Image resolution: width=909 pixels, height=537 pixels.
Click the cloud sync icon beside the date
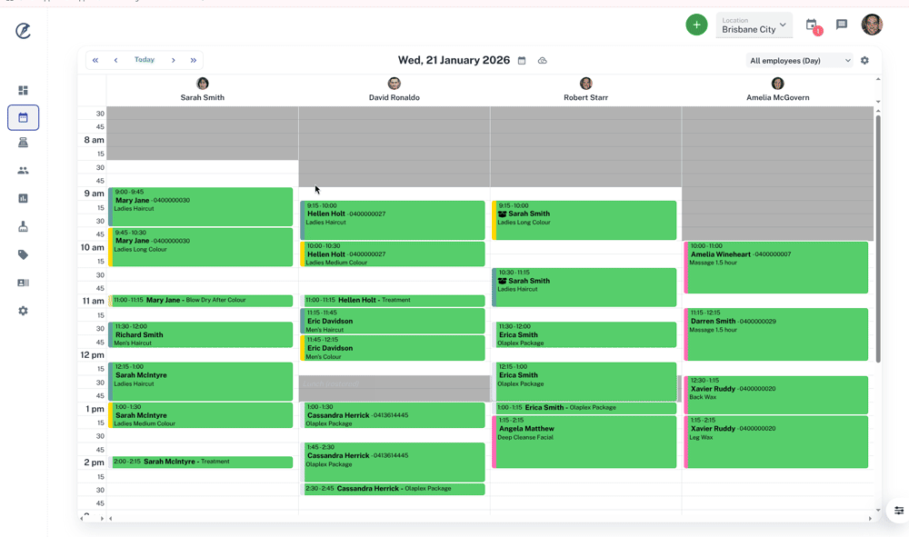(543, 61)
